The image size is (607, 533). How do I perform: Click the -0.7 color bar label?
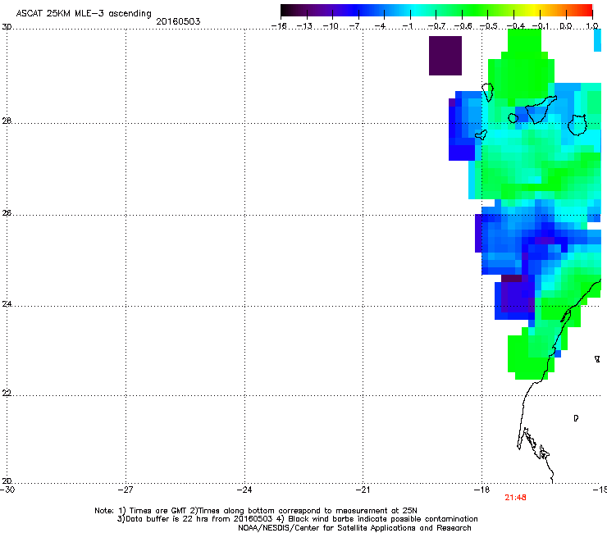click(x=436, y=26)
